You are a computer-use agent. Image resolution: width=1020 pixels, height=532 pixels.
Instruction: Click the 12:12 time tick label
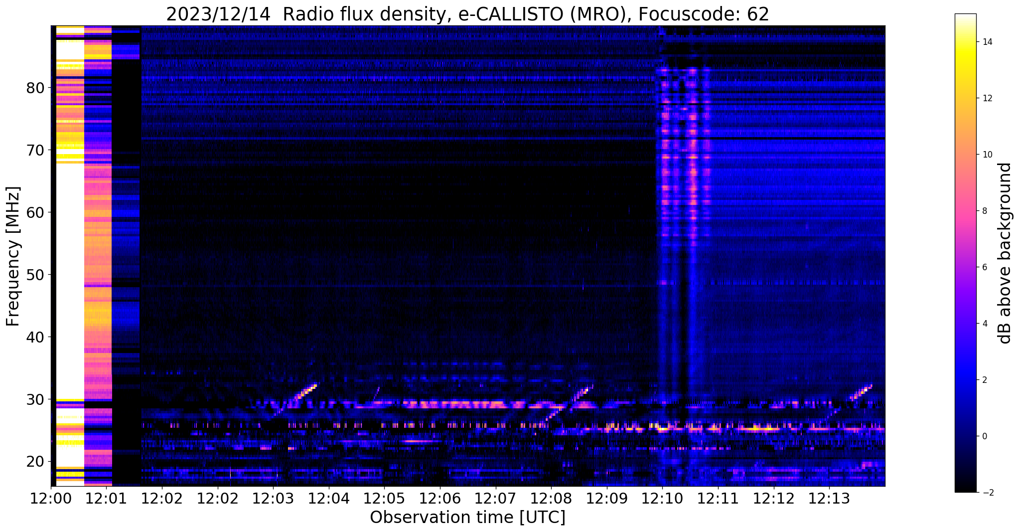[773, 499]
